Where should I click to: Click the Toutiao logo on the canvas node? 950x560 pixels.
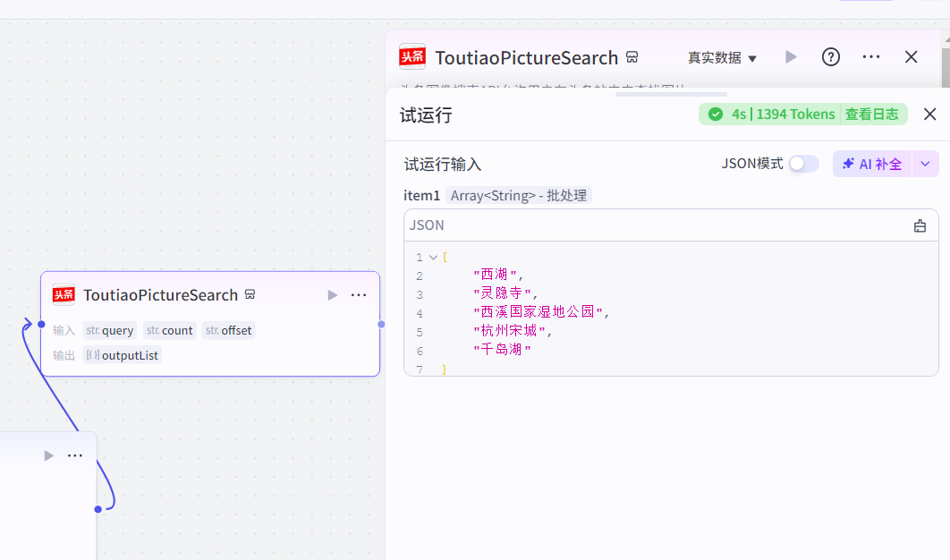click(64, 294)
